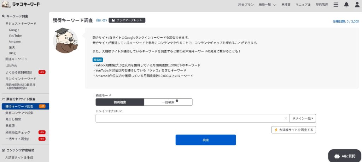Select Google suggest source in sidebar
The height and width of the screenshot is (162, 362).
14,30
